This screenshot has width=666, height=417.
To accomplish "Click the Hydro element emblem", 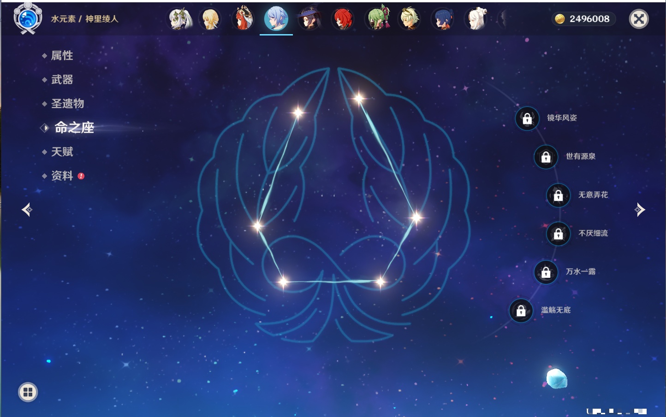I will click(28, 18).
